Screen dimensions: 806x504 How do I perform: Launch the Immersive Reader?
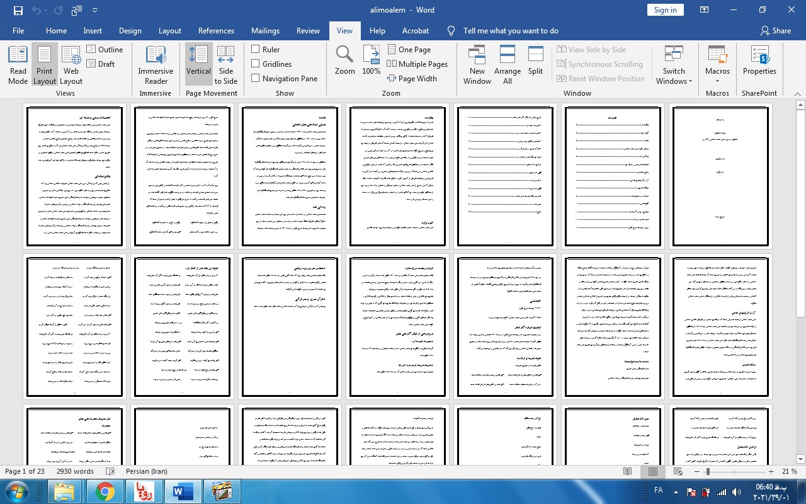point(156,65)
